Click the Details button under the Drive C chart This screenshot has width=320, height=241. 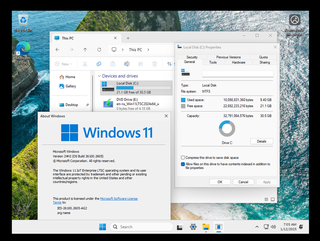click(x=262, y=141)
